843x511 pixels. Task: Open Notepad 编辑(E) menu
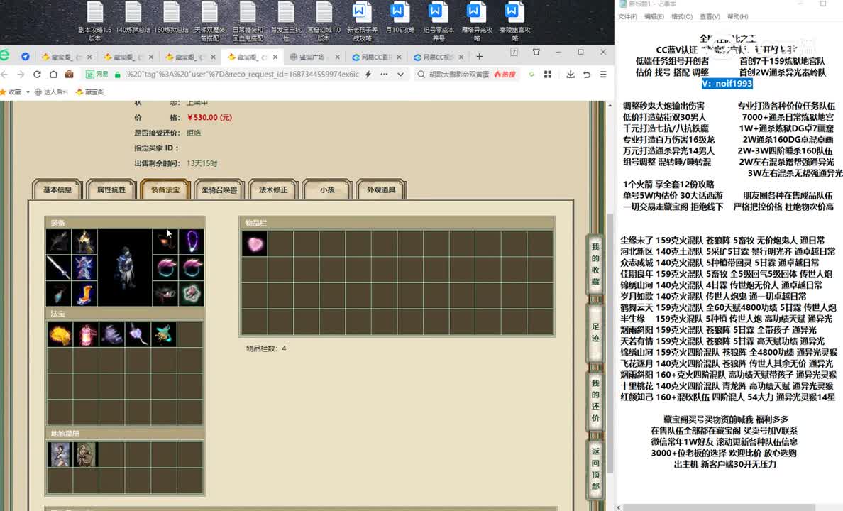pos(654,16)
